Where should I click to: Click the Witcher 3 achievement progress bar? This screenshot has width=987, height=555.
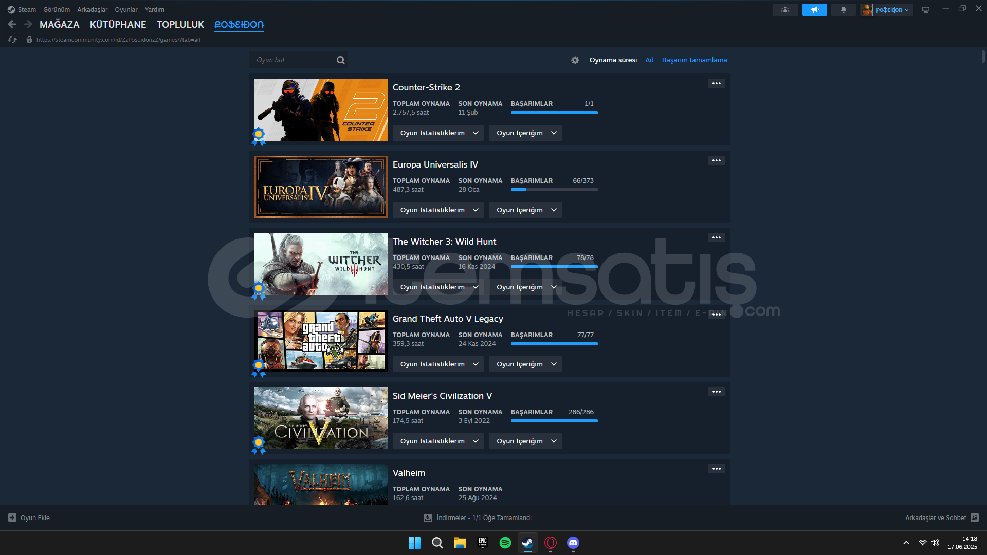click(554, 267)
